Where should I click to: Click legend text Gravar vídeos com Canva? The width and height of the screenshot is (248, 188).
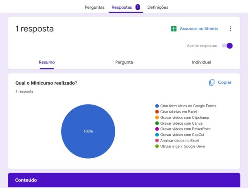click(181, 123)
